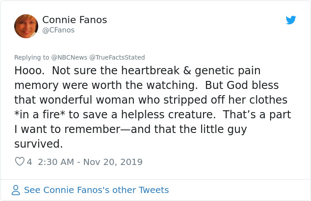311x201 pixels.
Task: Open Connie Fanos's profile avatar
Action: pyautogui.click(x=26, y=26)
